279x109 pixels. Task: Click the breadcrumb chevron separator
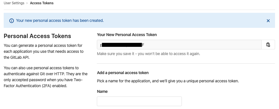(27, 3)
